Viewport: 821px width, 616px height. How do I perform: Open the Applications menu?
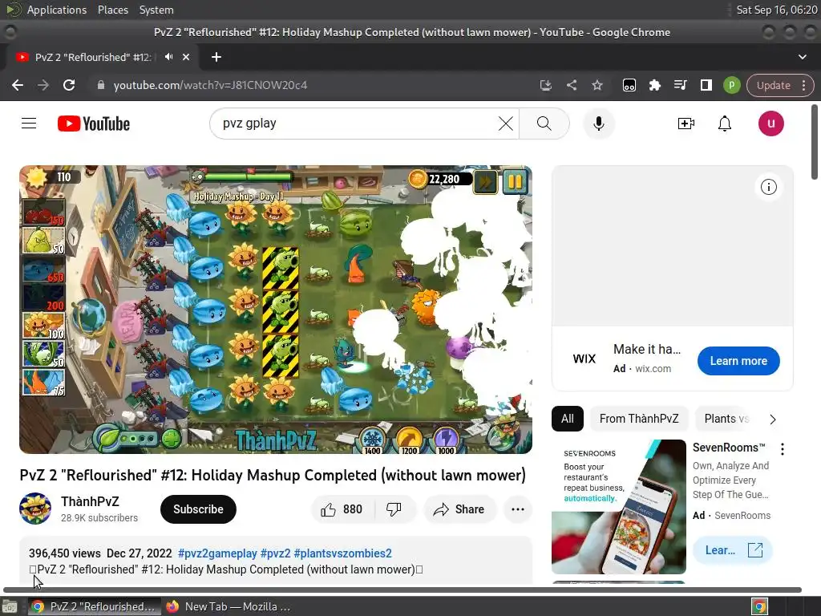coord(57,10)
